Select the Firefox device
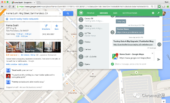 tap(93, 42)
